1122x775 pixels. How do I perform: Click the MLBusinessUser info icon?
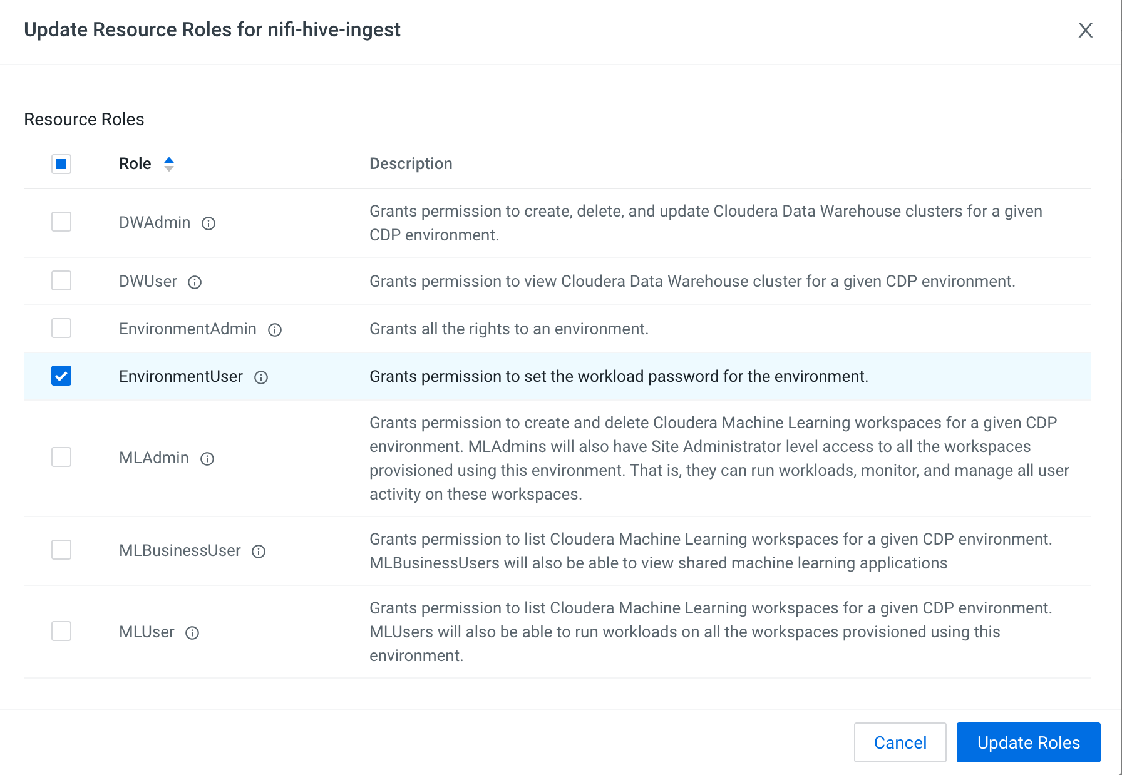pos(259,552)
